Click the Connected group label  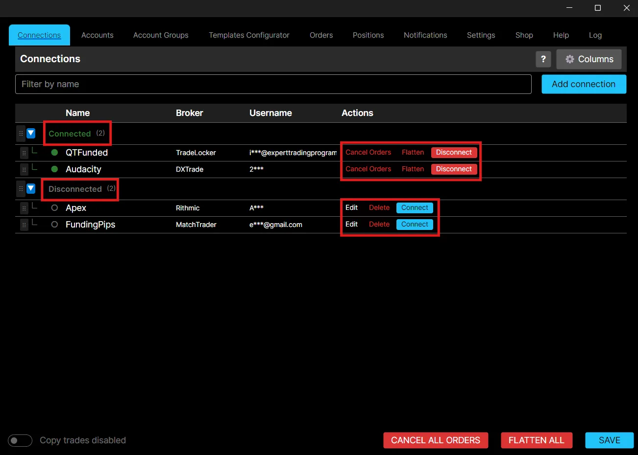[x=70, y=134]
